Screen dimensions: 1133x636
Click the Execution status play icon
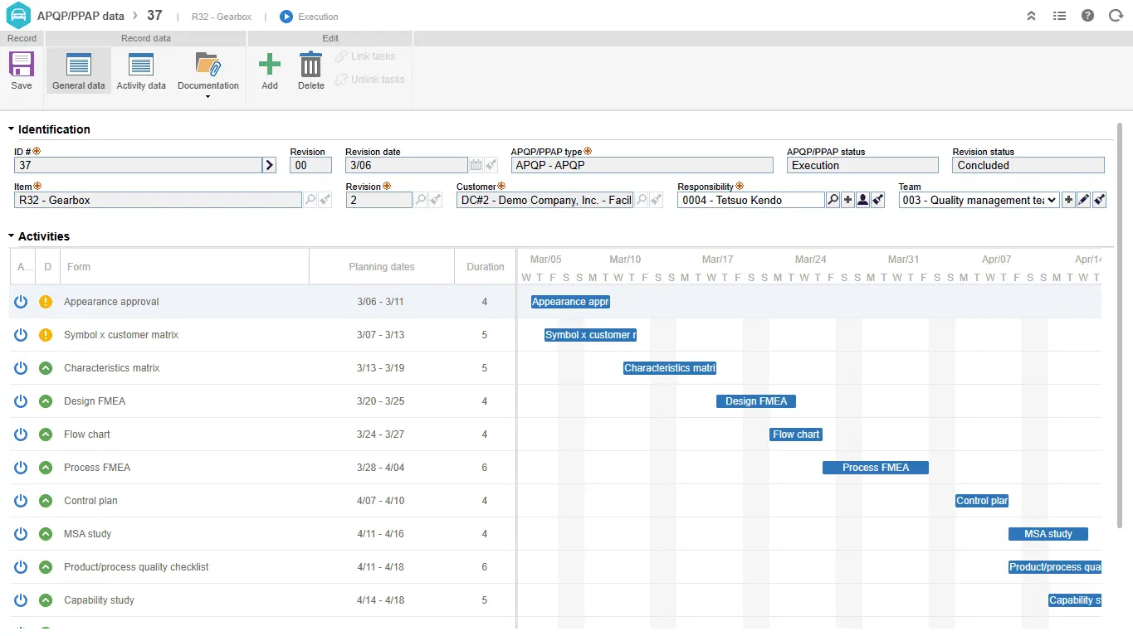point(286,16)
